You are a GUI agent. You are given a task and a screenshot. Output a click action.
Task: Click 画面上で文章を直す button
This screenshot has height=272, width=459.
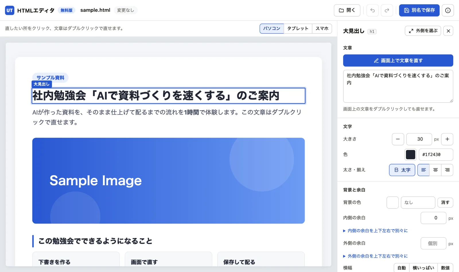point(398,60)
